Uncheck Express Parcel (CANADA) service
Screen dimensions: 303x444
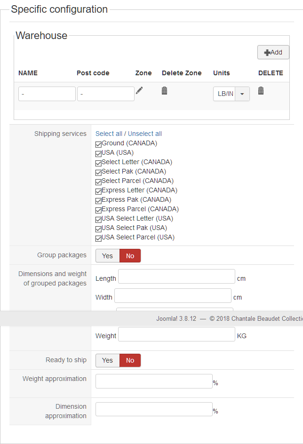tap(98, 210)
